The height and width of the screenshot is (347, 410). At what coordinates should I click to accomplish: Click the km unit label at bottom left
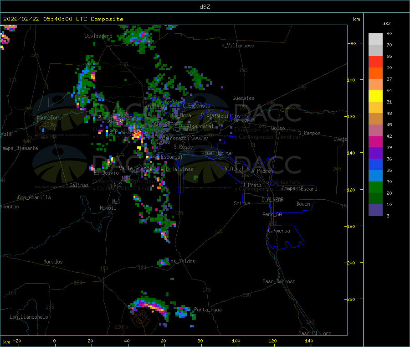[x=7, y=342]
